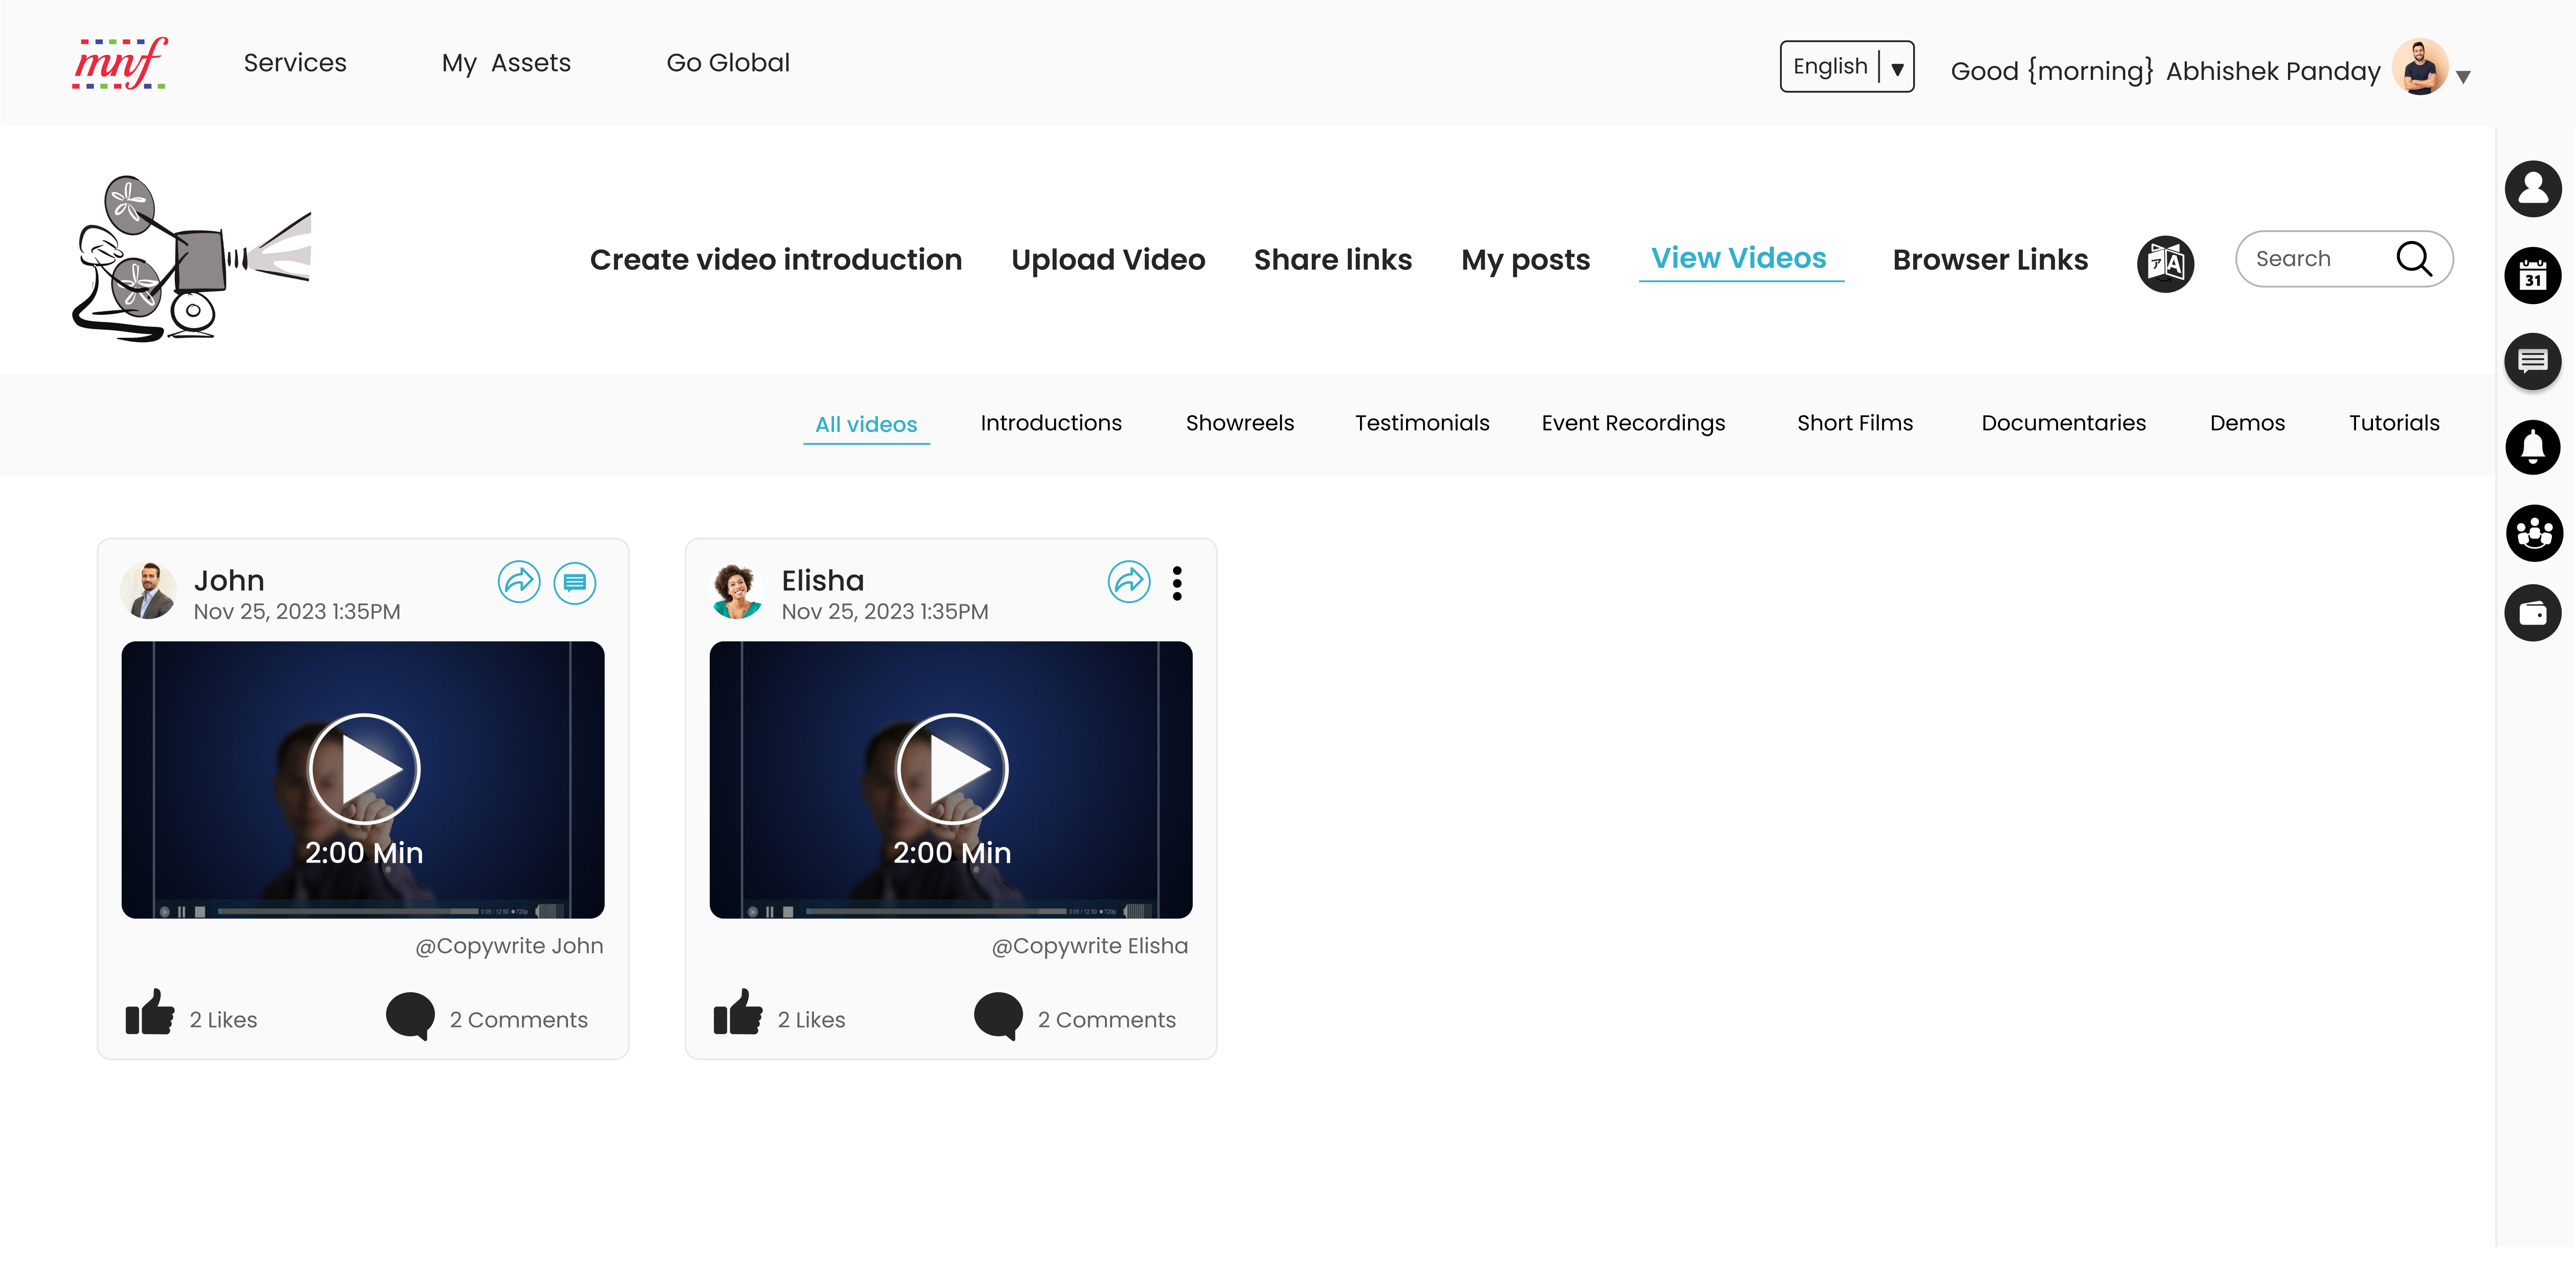This screenshot has height=1283, width=2576.
Task: Open the notifications bell icon
Action: pyautogui.click(x=2532, y=447)
